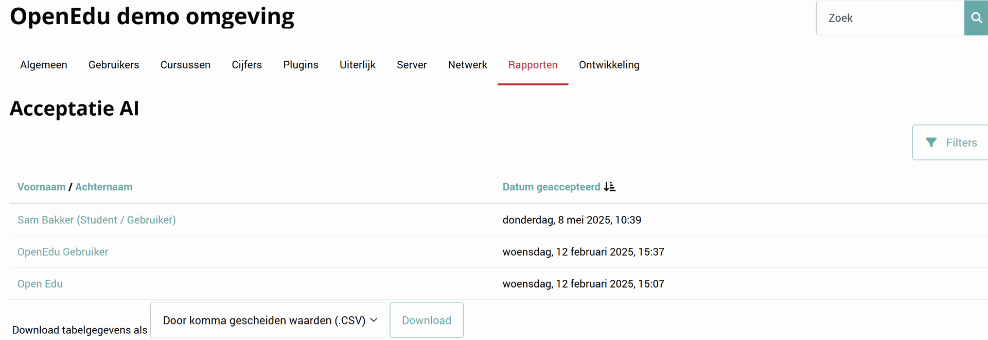Sort table by Voornaam

pyautogui.click(x=41, y=187)
